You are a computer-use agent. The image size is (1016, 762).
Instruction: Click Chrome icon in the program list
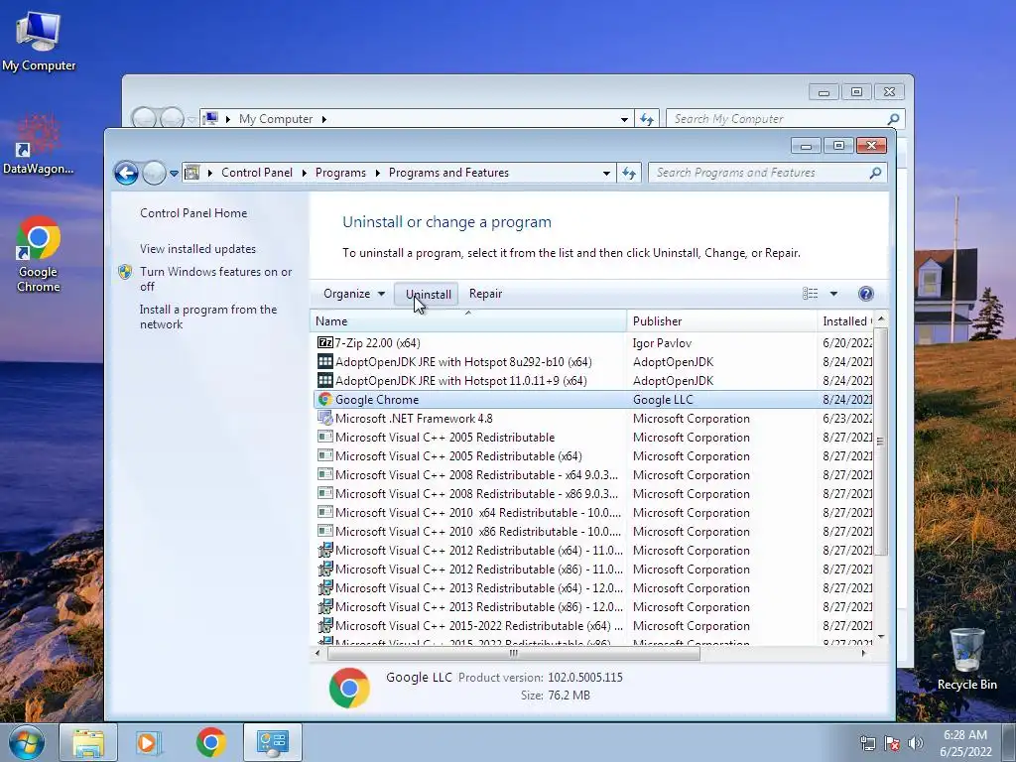click(324, 399)
